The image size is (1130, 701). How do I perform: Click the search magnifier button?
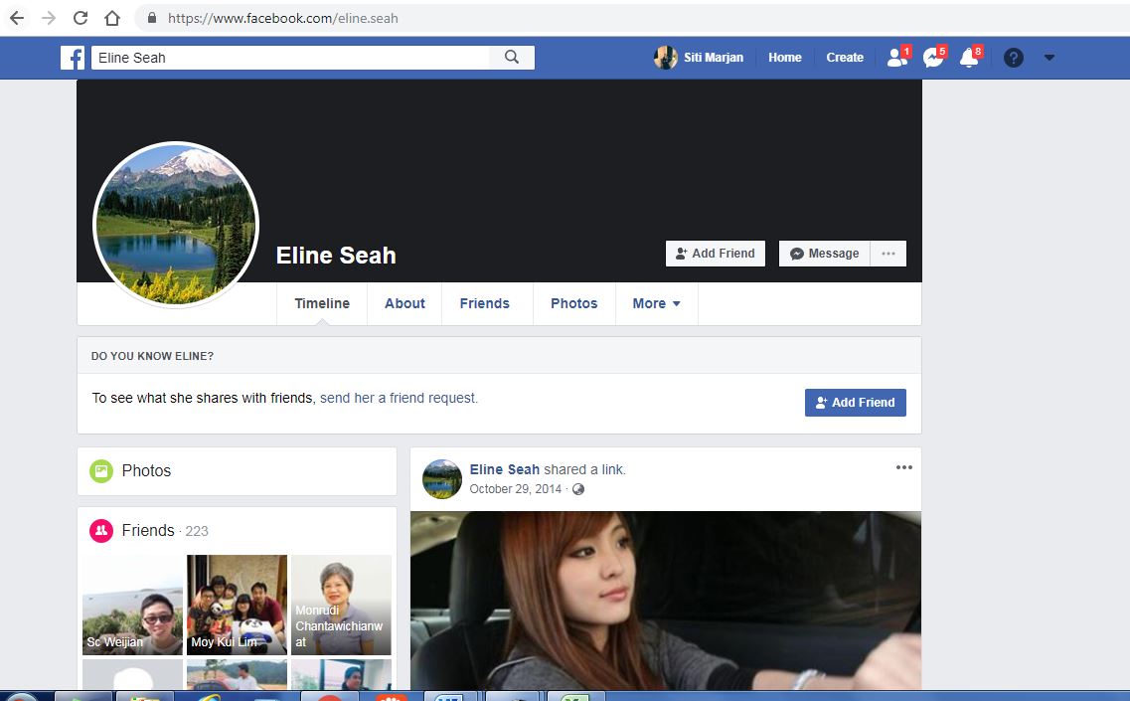click(512, 57)
